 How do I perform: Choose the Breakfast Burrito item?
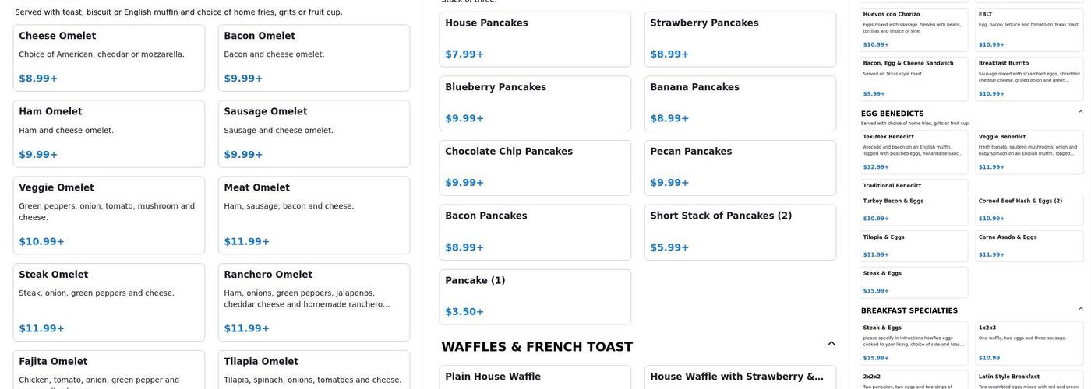coord(1029,79)
